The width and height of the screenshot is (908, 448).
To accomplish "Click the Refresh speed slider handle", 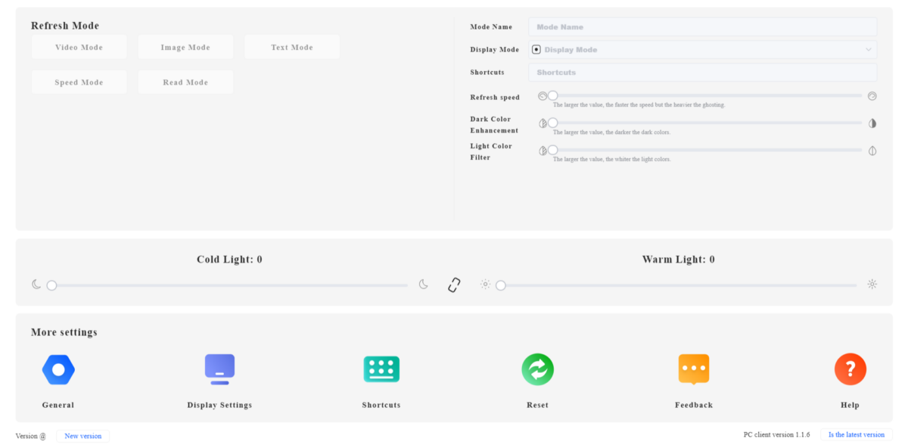I will point(553,96).
